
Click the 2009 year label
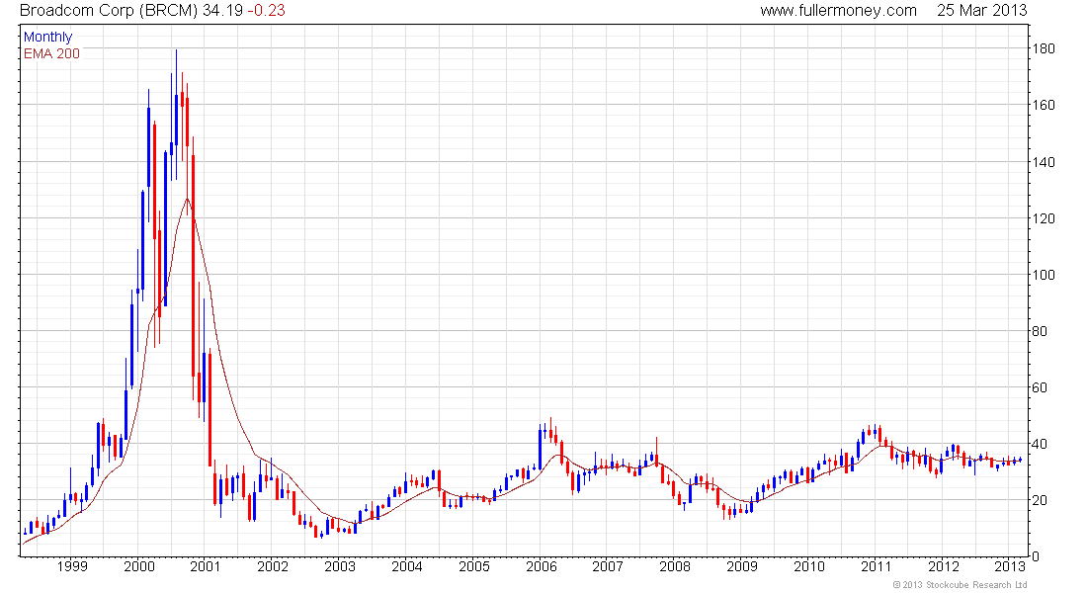coord(742,566)
